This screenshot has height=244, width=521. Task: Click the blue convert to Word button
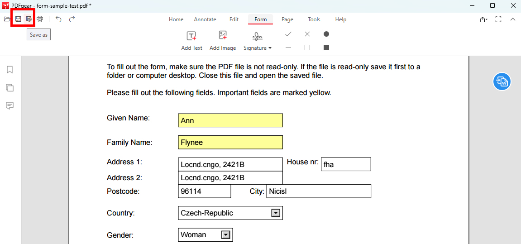(502, 81)
